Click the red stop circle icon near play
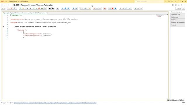 [x=39, y=8]
